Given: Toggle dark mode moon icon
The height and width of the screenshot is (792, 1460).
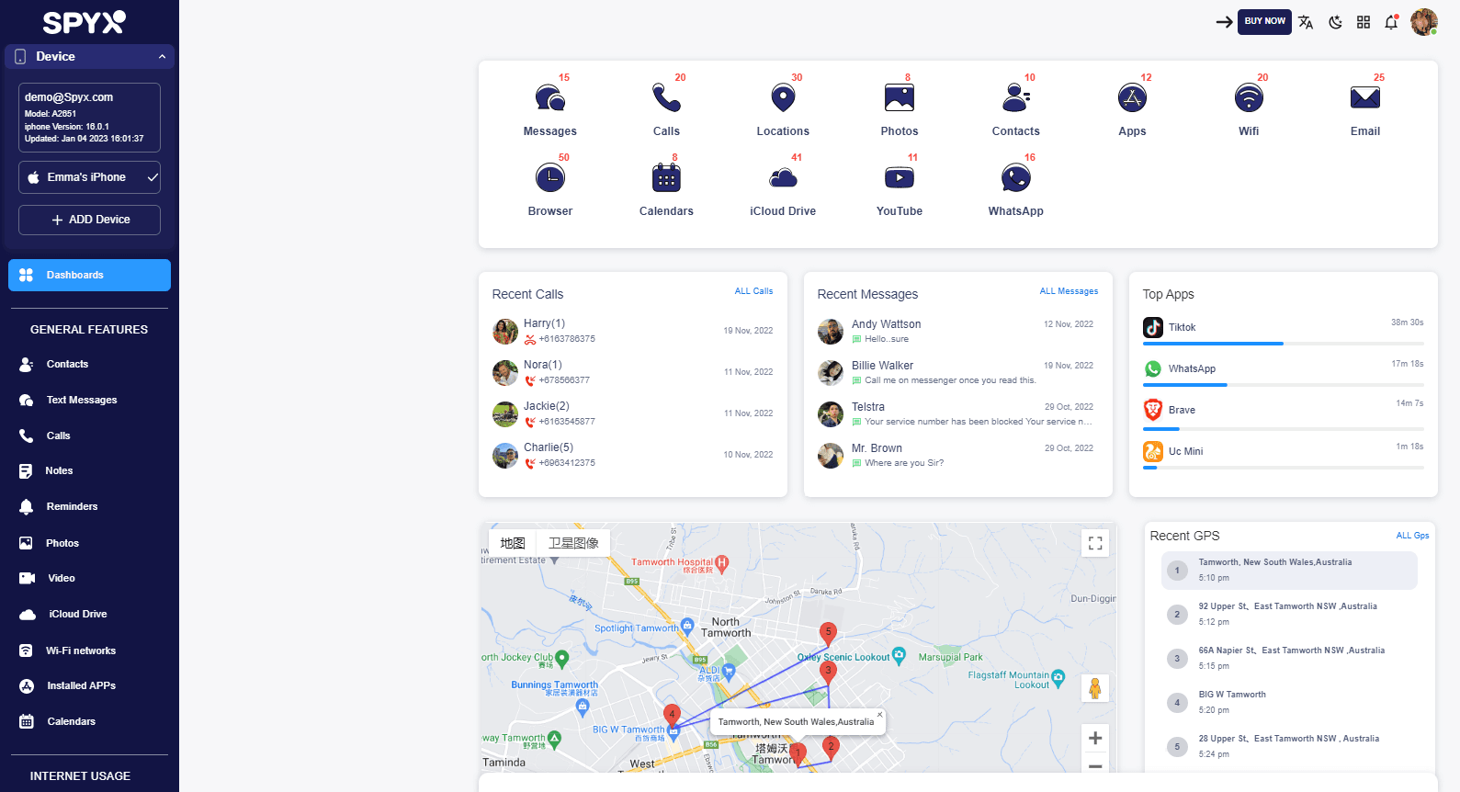Looking at the screenshot, I should (x=1335, y=22).
